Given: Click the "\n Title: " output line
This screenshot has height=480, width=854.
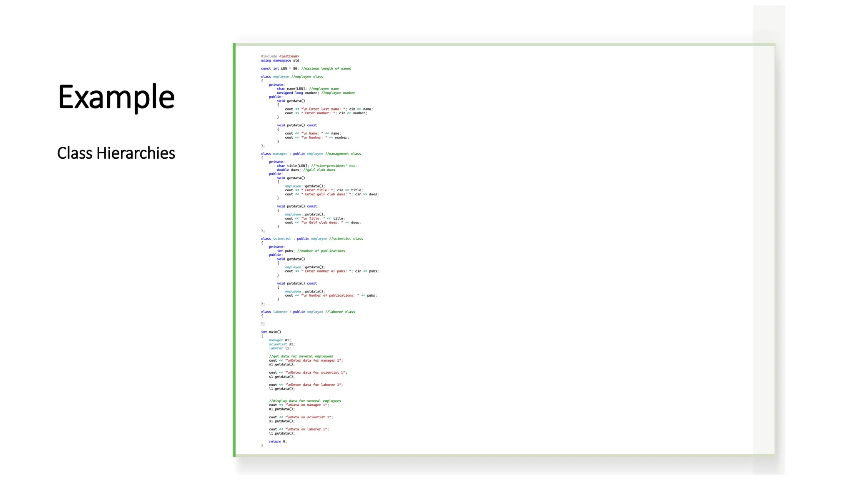Looking at the screenshot, I should pyautogui.click(x=315, y=218).
